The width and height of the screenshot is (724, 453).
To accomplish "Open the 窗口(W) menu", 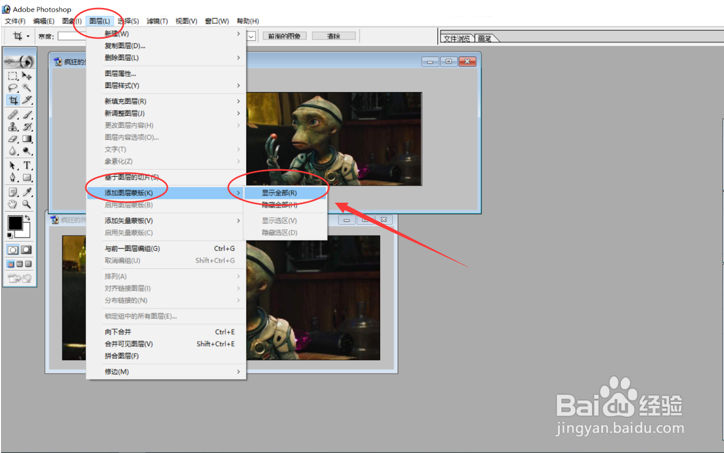I will click(217, 21).
